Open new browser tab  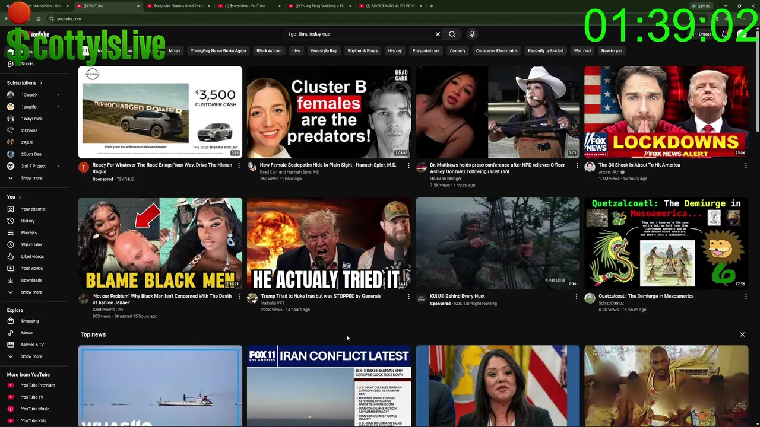[432, 6]
